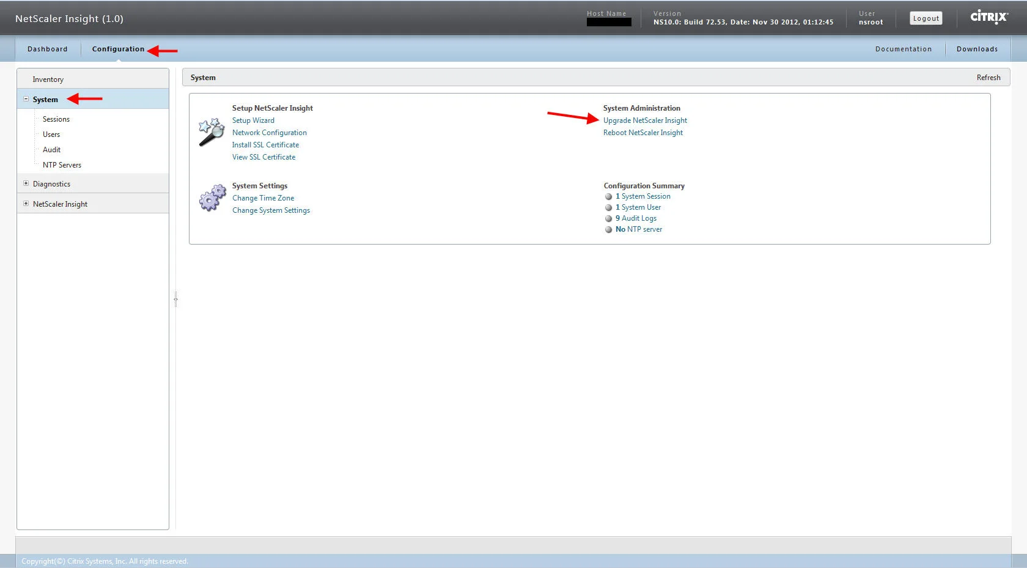This screenshot has height=568, width=1027.
Task: Click the System Administration heading
Action: [641, 108]
